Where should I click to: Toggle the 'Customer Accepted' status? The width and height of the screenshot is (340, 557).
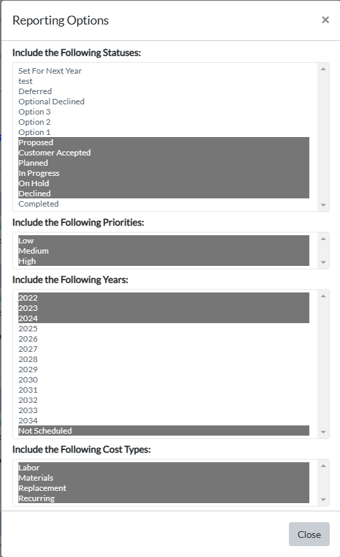tap(164, 153)
